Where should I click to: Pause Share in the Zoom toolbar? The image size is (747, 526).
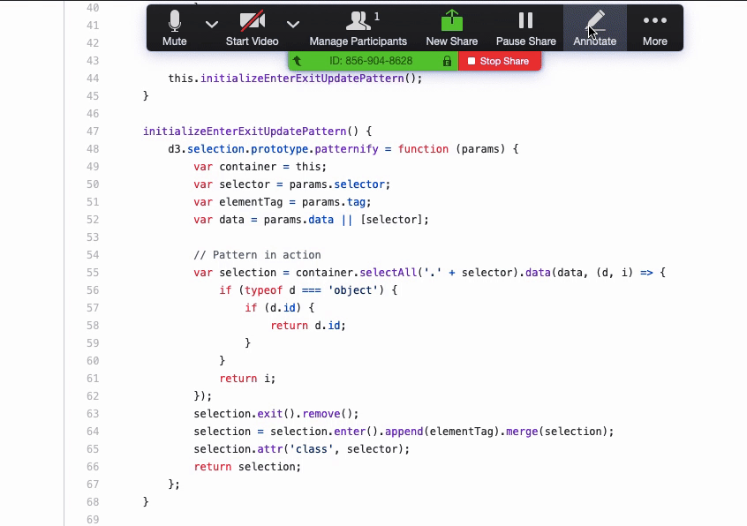click(x=526, y=28)
